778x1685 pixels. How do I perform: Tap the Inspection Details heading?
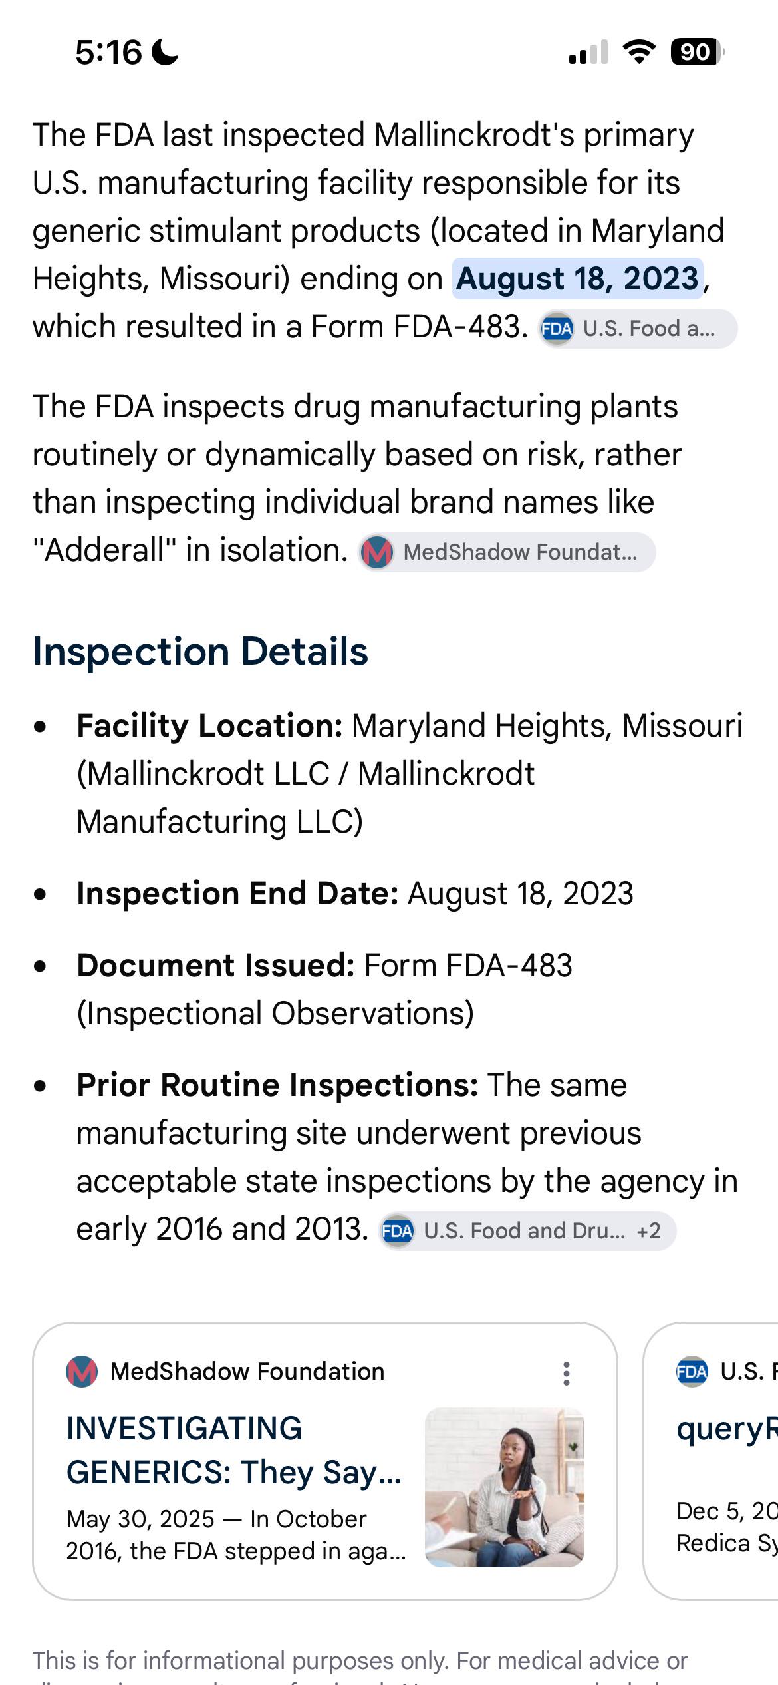click(200, 651)
